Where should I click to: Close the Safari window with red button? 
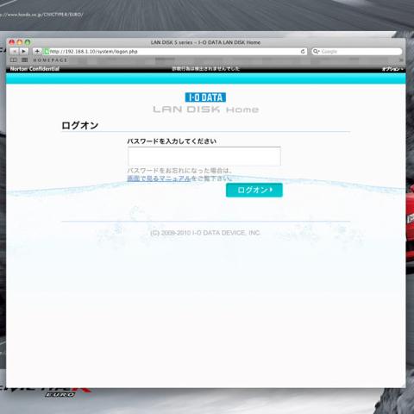(12, 42)
